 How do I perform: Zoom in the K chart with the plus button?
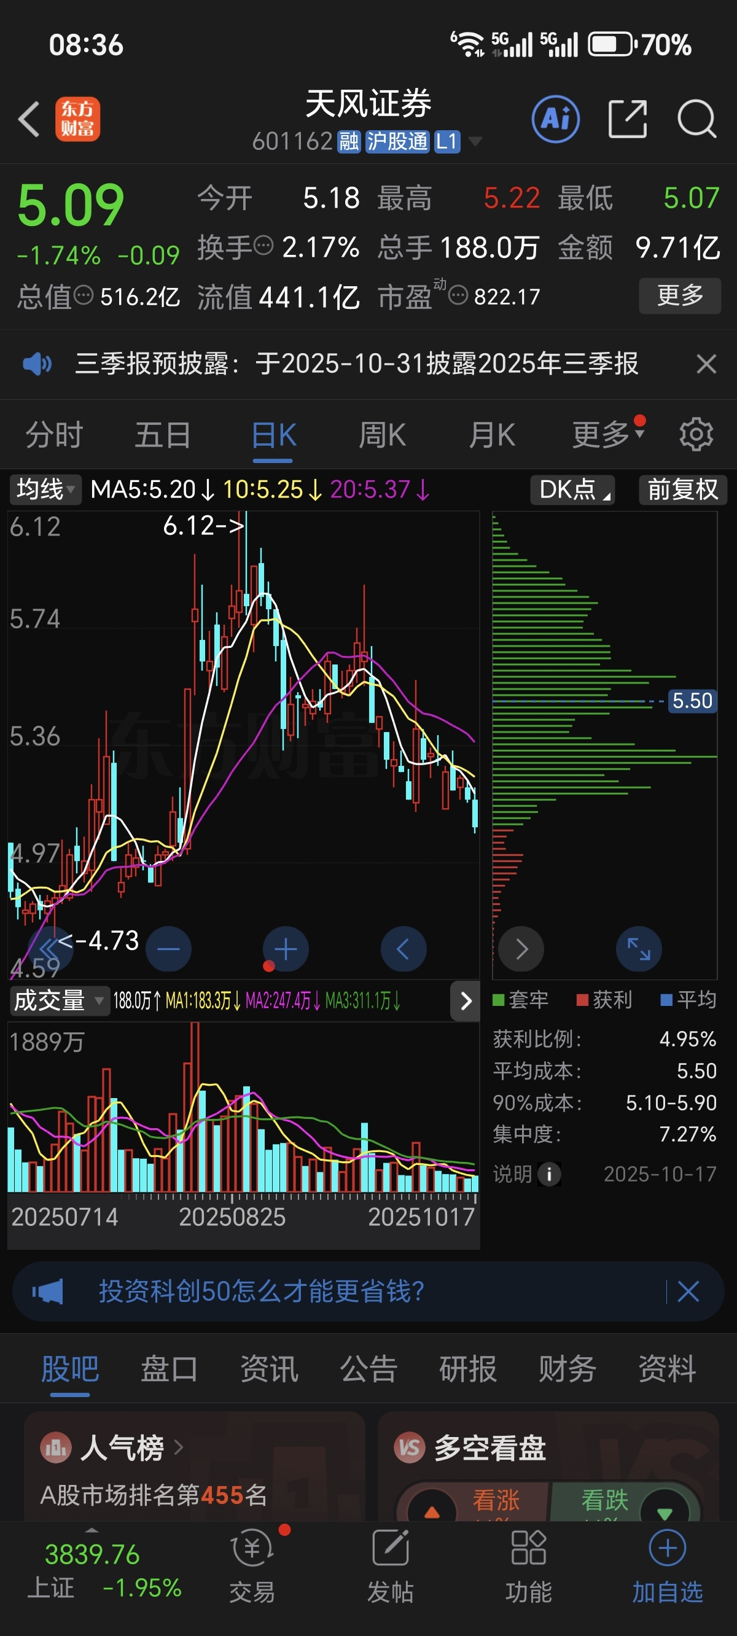click(286, 949)
